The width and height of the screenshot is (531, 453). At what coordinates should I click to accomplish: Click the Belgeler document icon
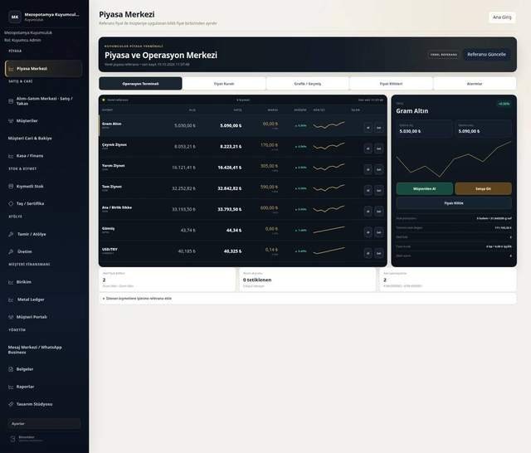11,369
